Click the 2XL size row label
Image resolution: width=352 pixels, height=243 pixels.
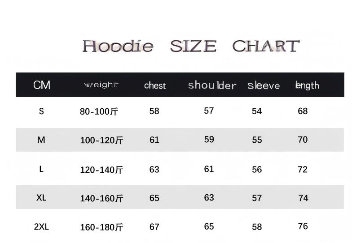[41, 226]
